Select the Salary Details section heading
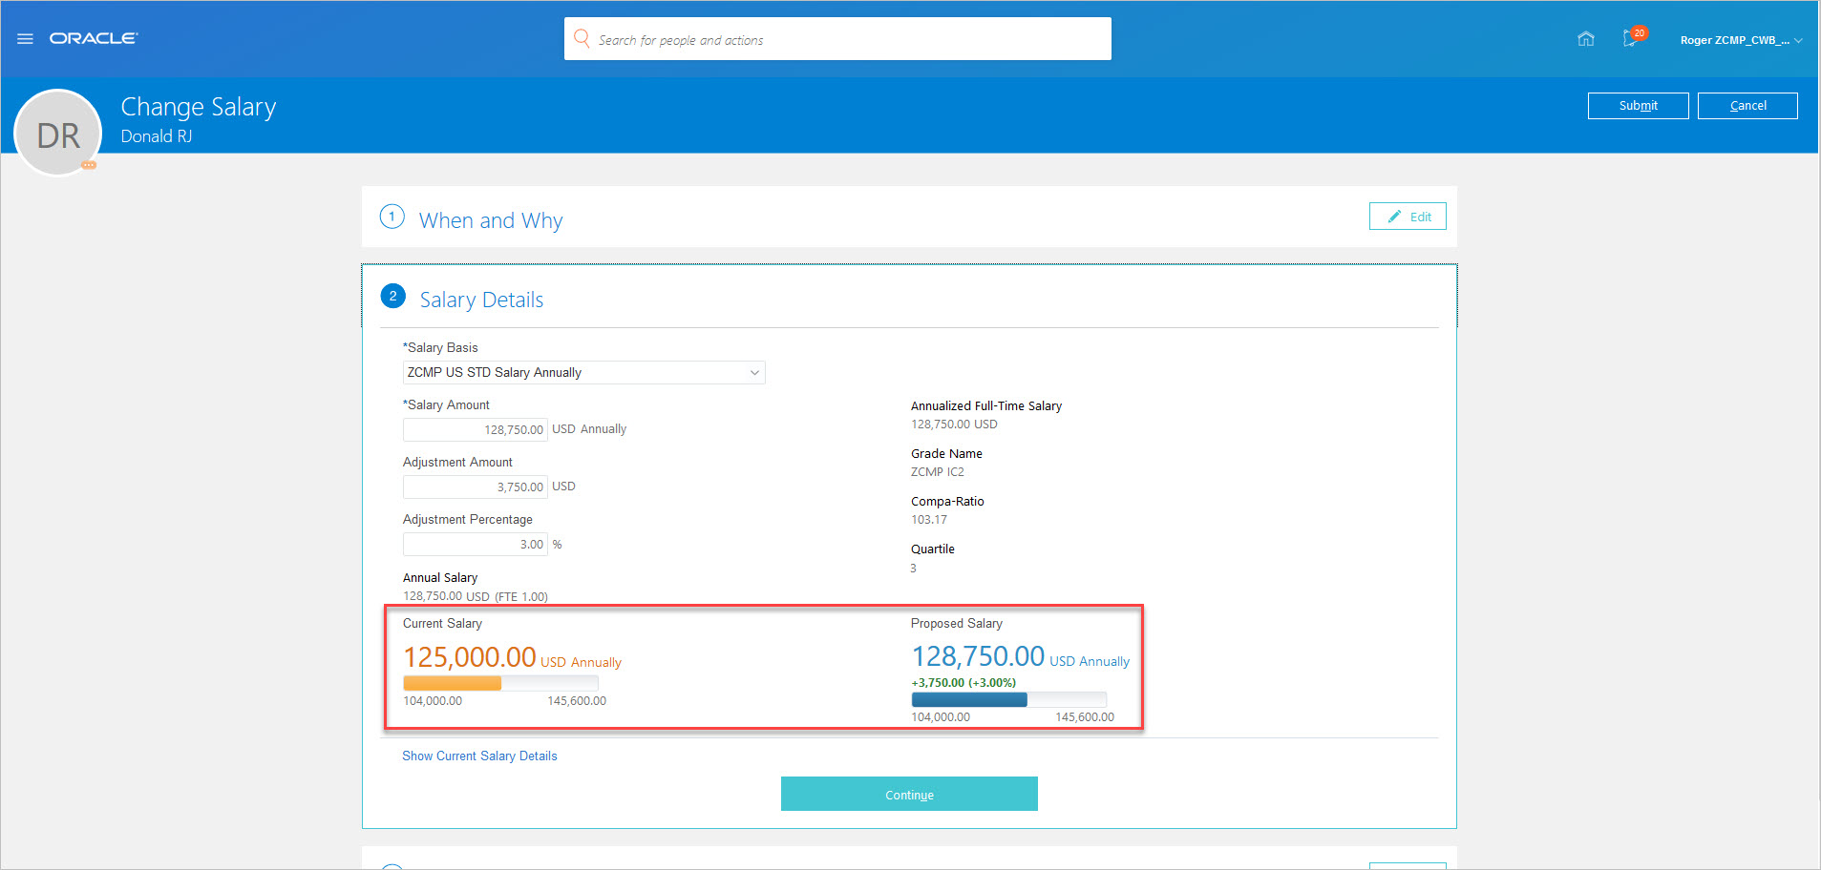 481,300
